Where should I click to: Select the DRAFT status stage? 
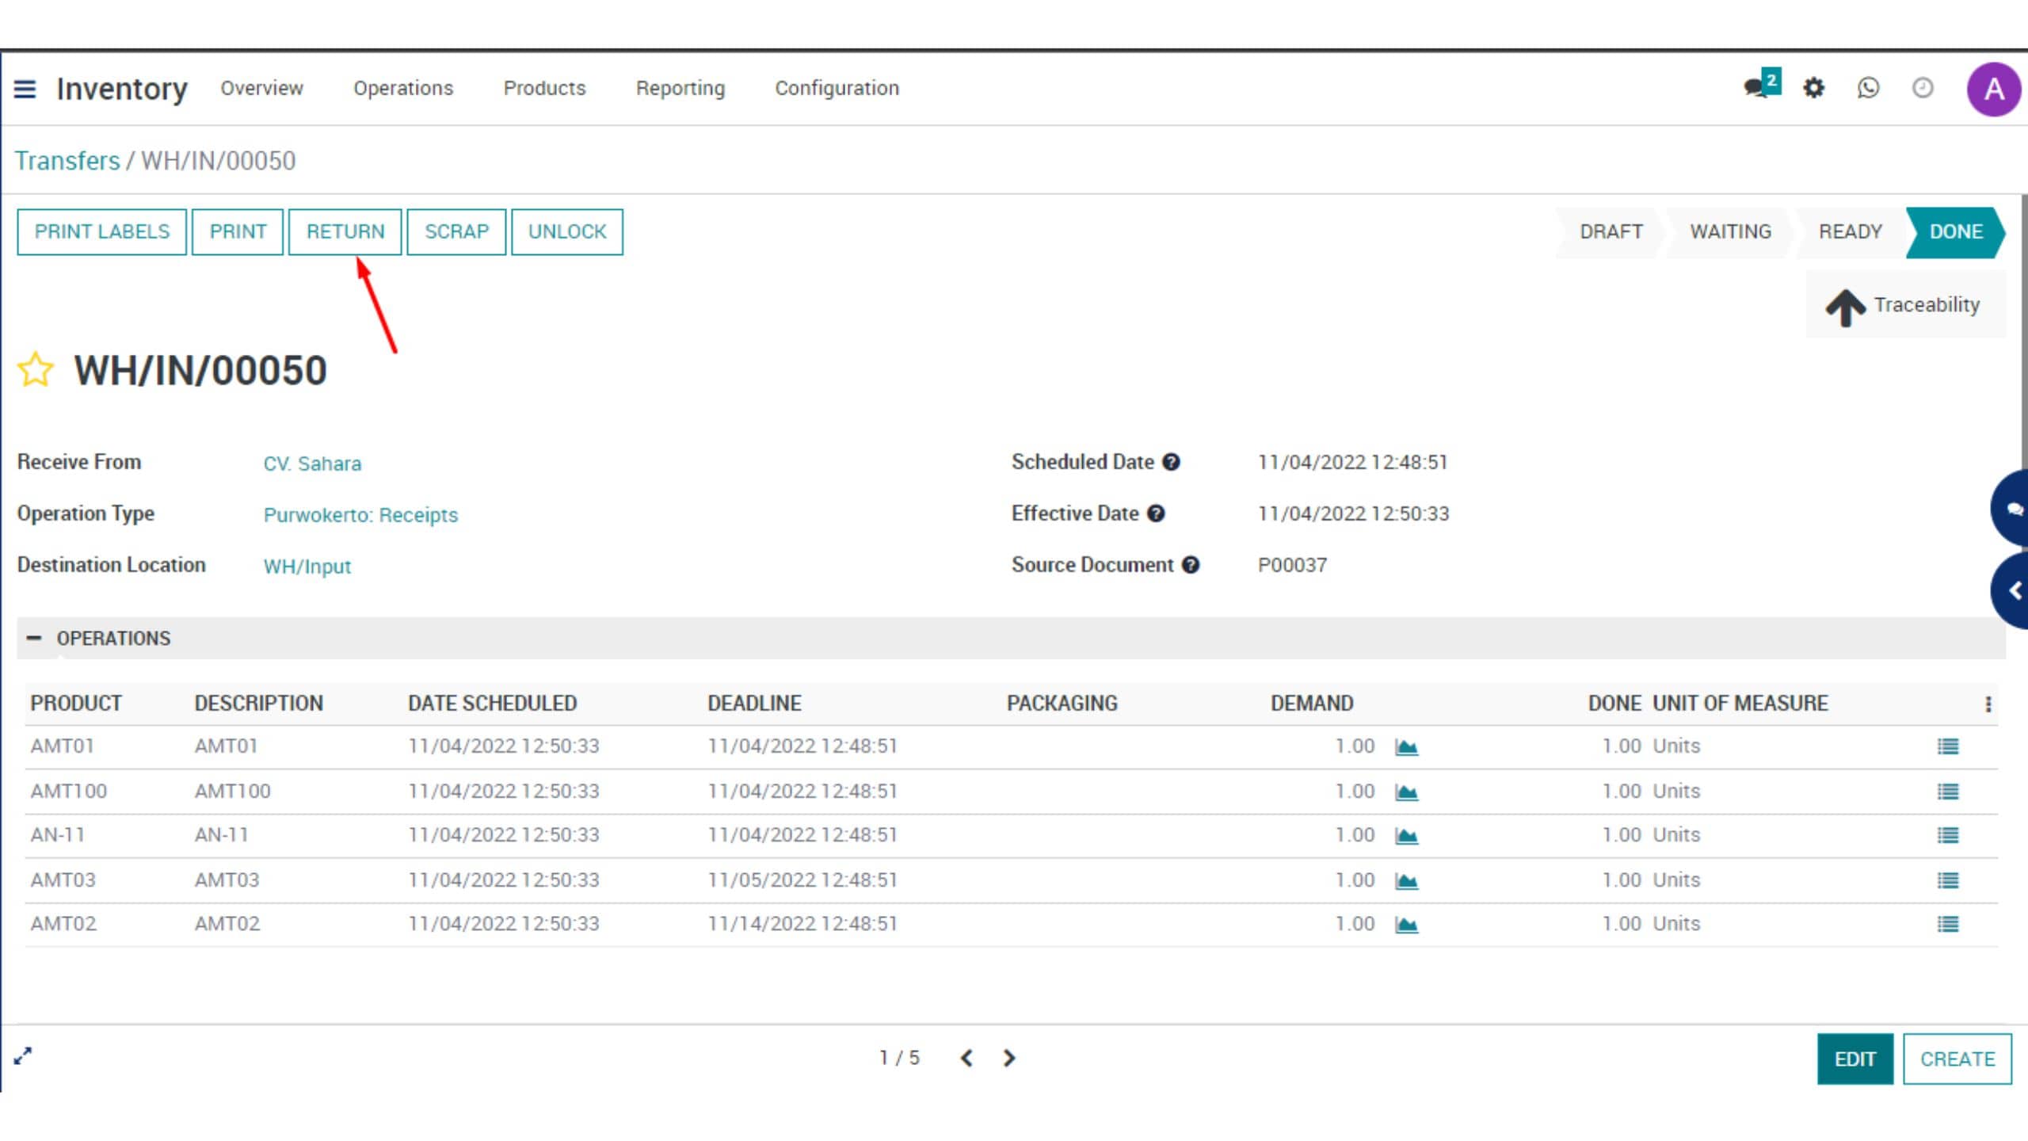click(1611, 231)
